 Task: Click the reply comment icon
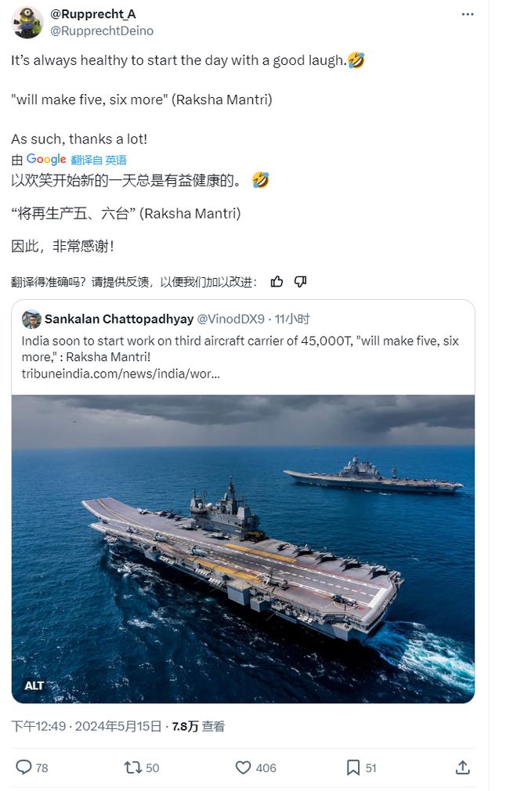[23, 768]
